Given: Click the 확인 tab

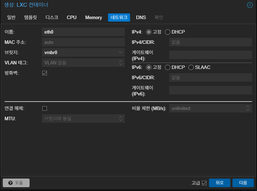Looking at the screenshot, I should pos(159,17).
